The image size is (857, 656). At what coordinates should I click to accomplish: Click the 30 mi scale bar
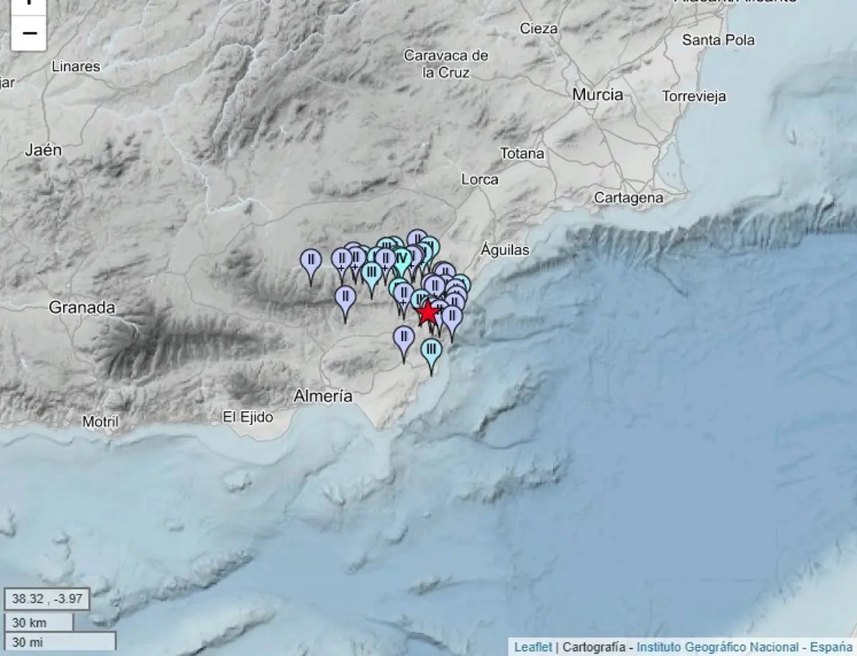tap(60, 642)
